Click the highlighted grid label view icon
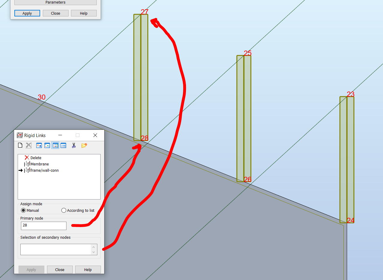Image resolution: width=383 pixels, height=280 pixels. point(55,145)
